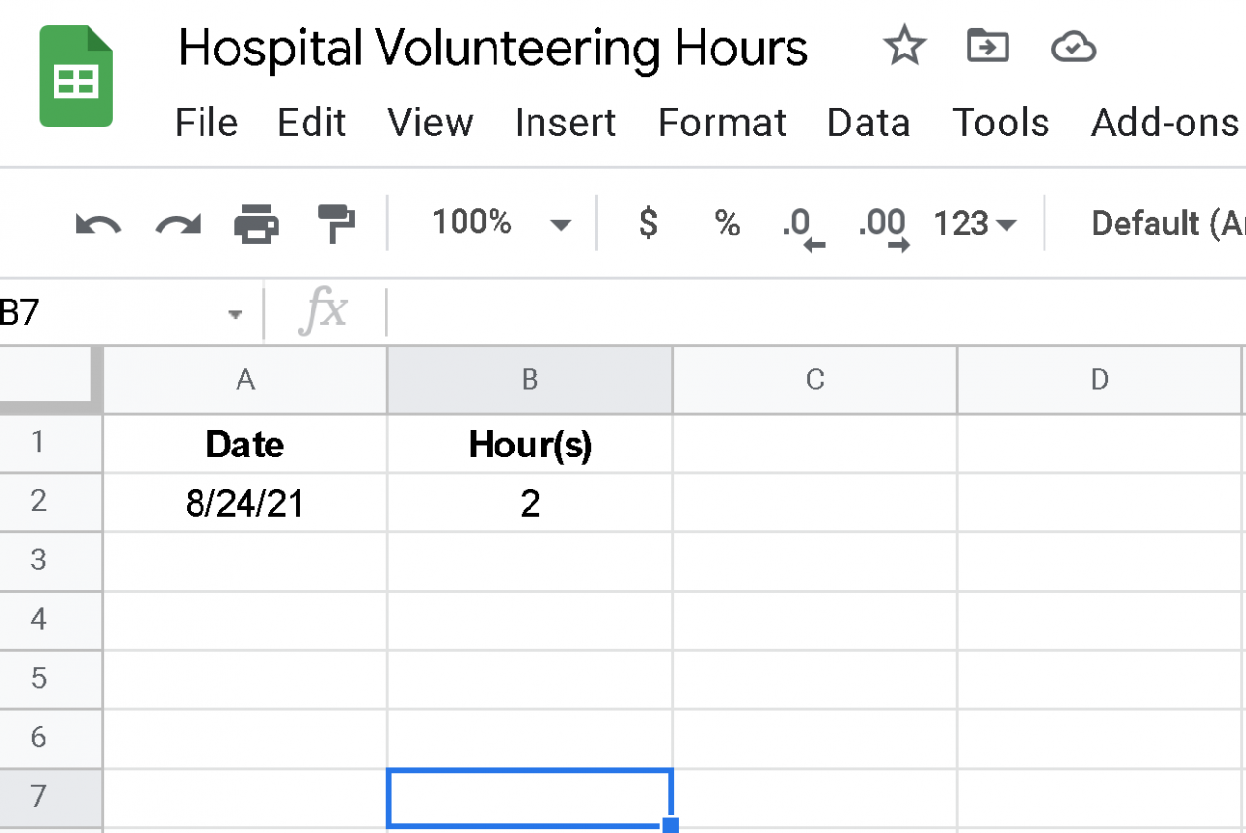Open the name box dropdown arrow

[x=235, y=314]
